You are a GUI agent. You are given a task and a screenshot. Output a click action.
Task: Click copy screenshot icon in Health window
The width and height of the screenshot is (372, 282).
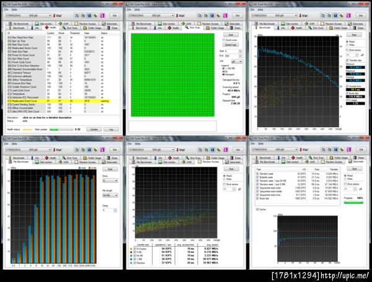[83, 15]
